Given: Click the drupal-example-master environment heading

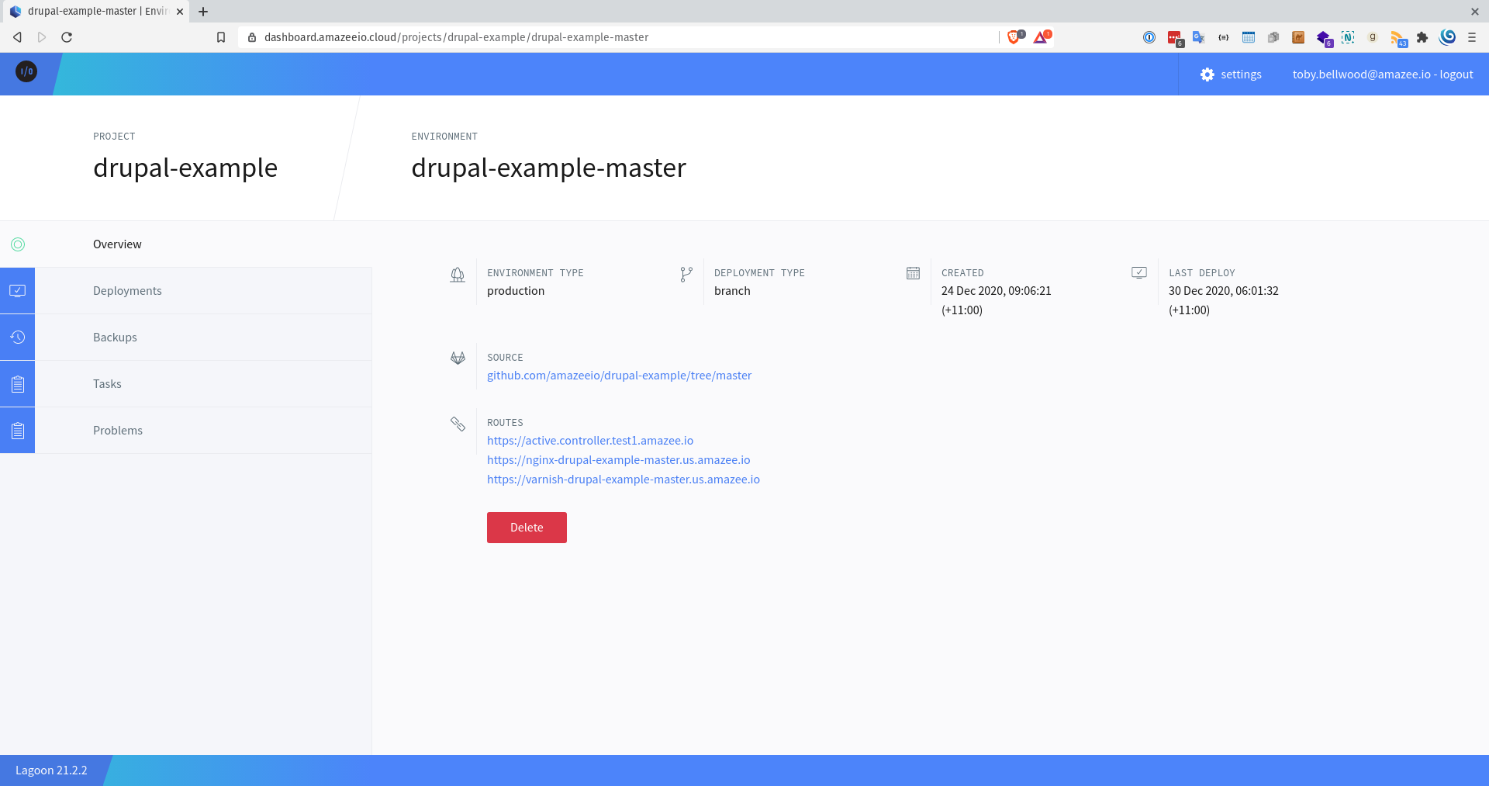Looking at the screenshot, I should [548, 168].
